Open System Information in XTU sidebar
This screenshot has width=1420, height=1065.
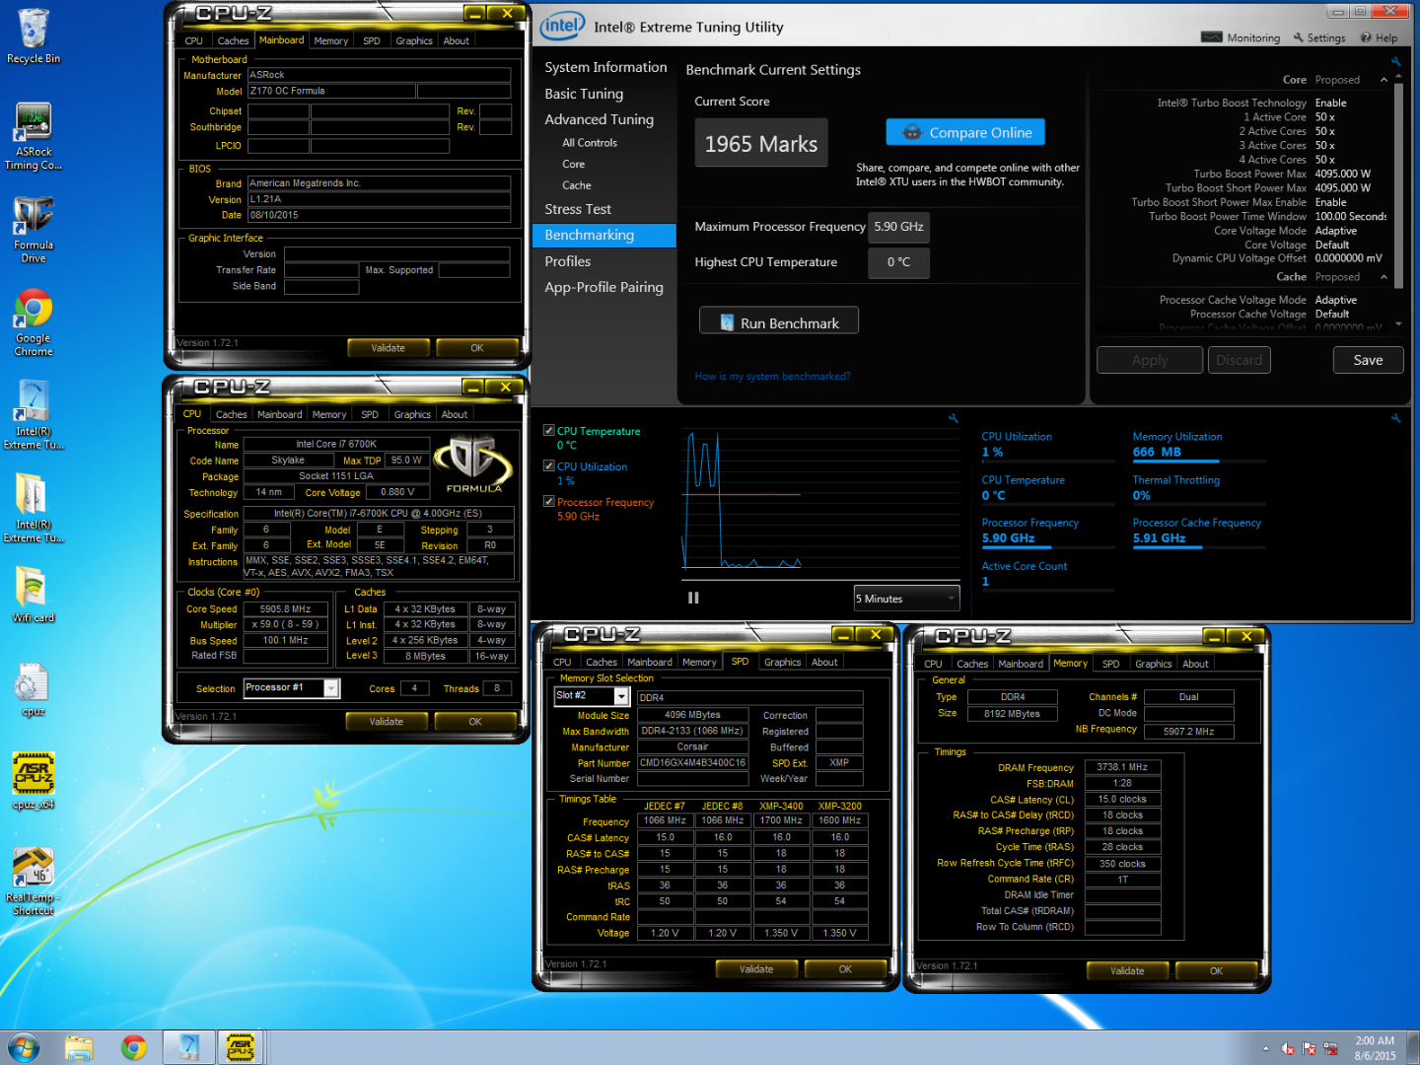(605, 67)
